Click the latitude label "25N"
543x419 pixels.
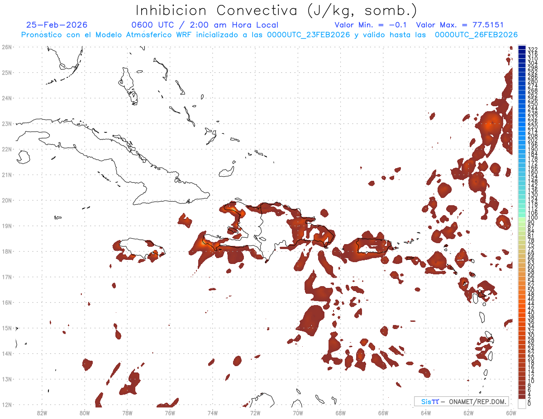[7, 72]
